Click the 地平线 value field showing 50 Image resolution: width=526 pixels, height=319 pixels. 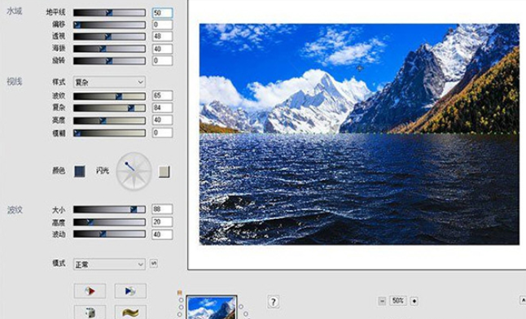point(162,13)
